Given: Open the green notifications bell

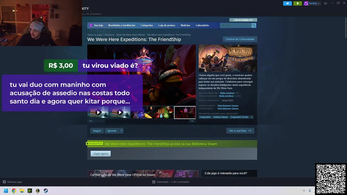Looking at the screenshot, I should coord(297,3).
